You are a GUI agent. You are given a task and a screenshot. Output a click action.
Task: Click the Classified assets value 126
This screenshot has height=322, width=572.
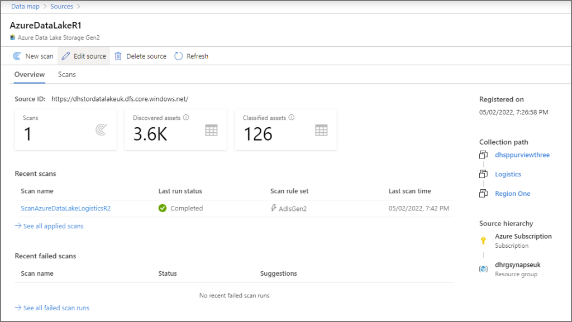pyautogui.click(x=258, y=134)
